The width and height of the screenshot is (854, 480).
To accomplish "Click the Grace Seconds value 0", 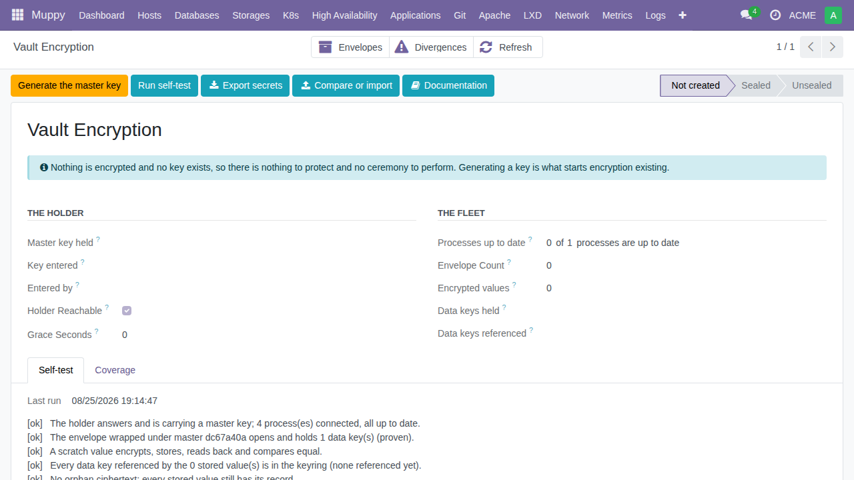I will [x=125, y=335].
